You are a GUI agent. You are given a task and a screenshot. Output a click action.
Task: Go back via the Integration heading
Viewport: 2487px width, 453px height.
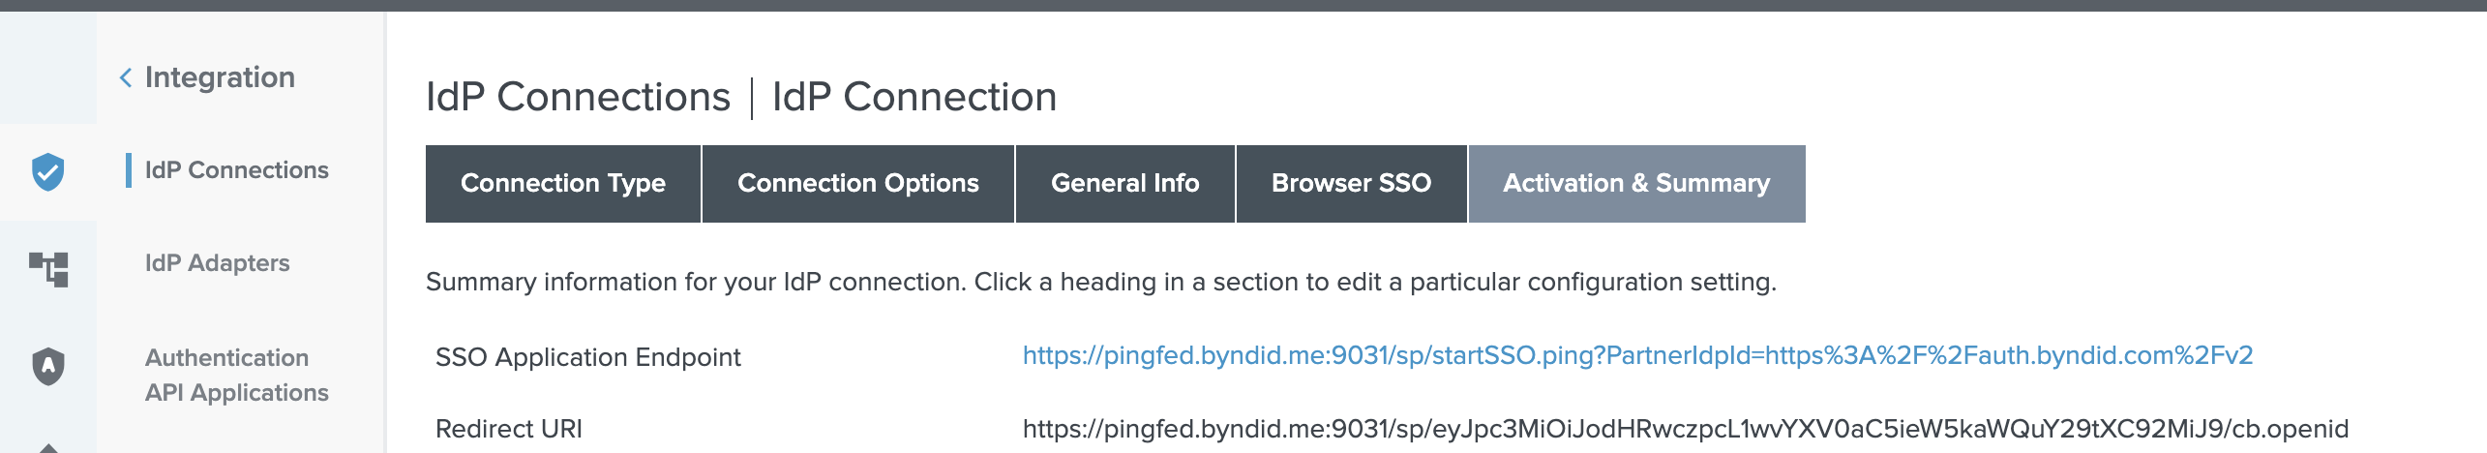(220, 77)
